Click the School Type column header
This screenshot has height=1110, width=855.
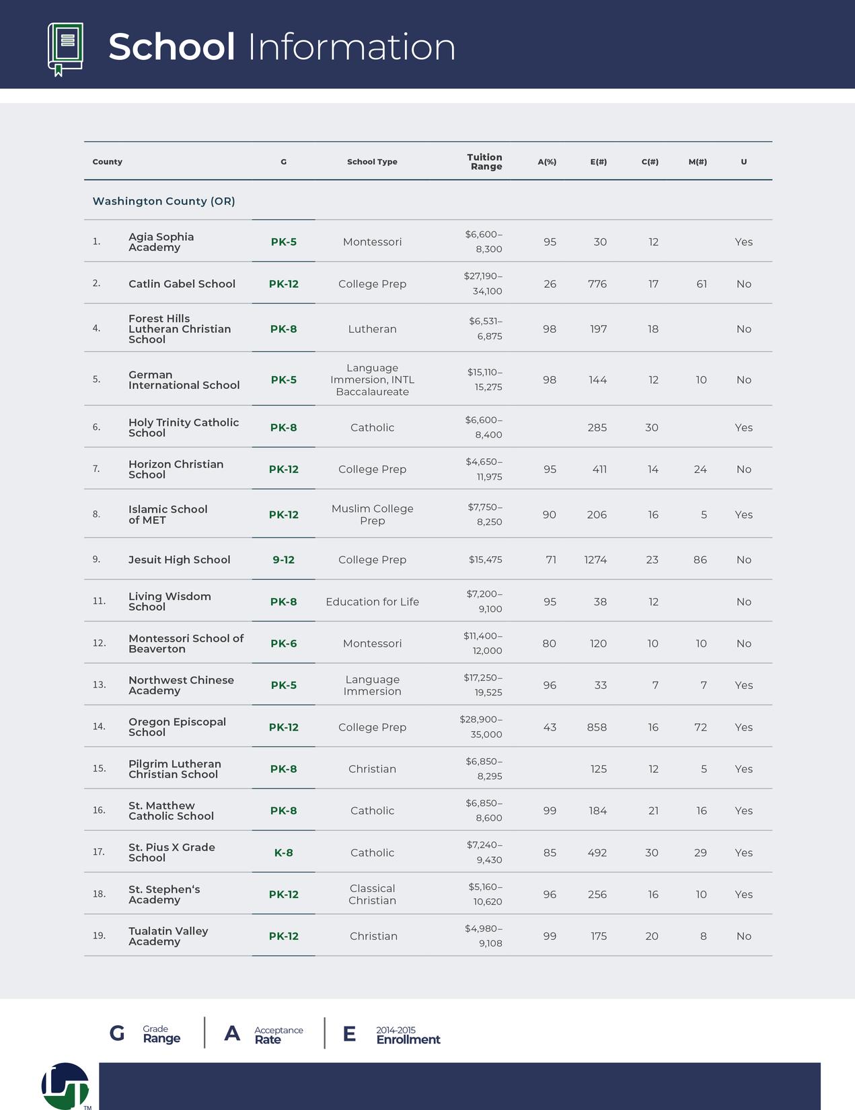tap(372, 162)
